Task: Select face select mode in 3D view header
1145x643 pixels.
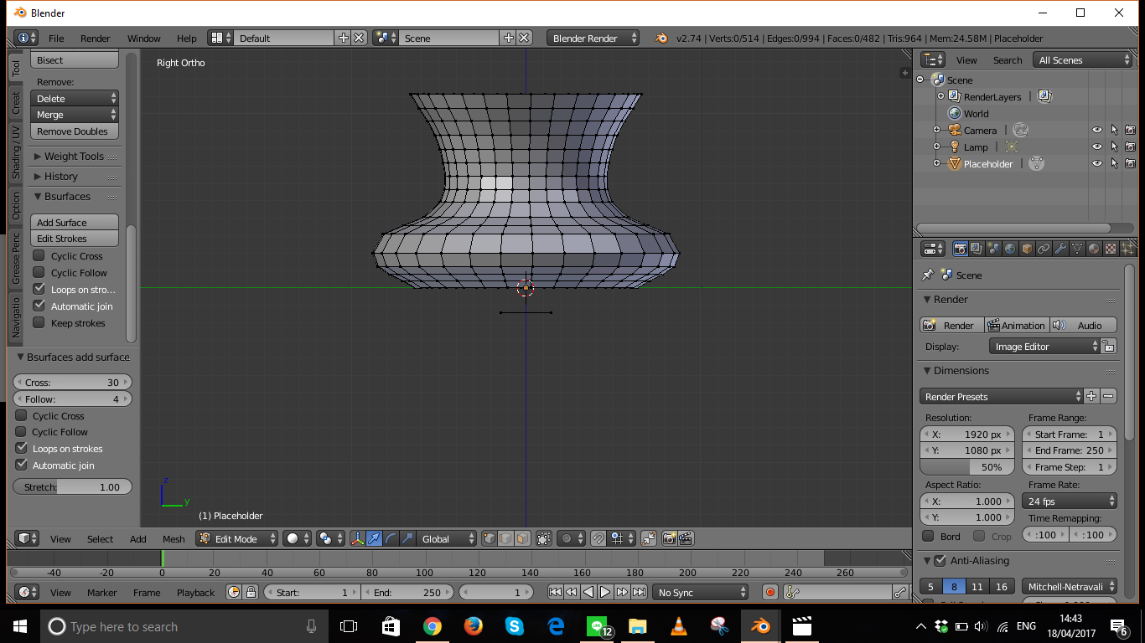Action: tap(522, 538)
